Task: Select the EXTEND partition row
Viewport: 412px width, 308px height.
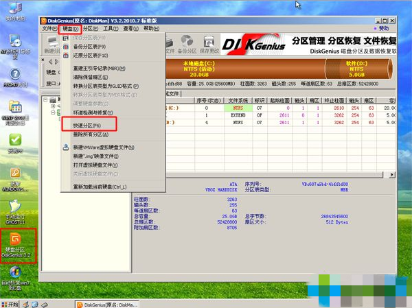Action: click(281, 115)
